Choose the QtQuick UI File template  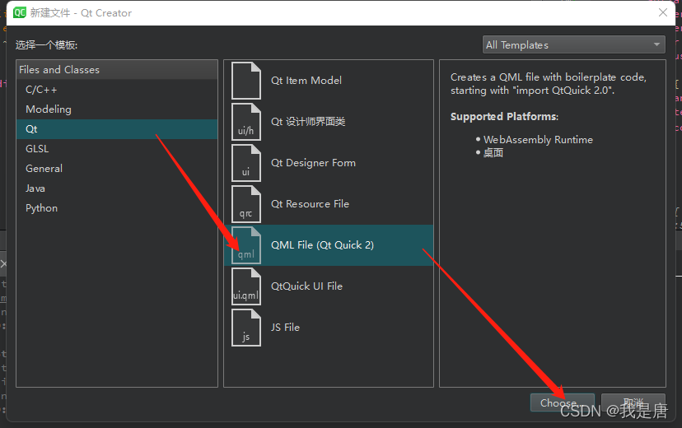[x=329, y=286]
